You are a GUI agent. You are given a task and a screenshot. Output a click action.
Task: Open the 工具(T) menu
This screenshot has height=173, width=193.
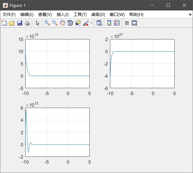(x=80, y=15)
